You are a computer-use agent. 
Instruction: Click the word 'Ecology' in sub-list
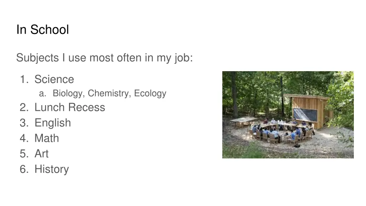point(150,93)
